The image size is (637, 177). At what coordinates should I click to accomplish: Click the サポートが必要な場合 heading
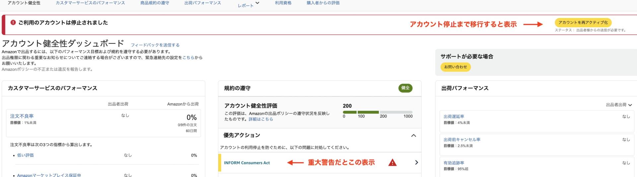(467, 57)
